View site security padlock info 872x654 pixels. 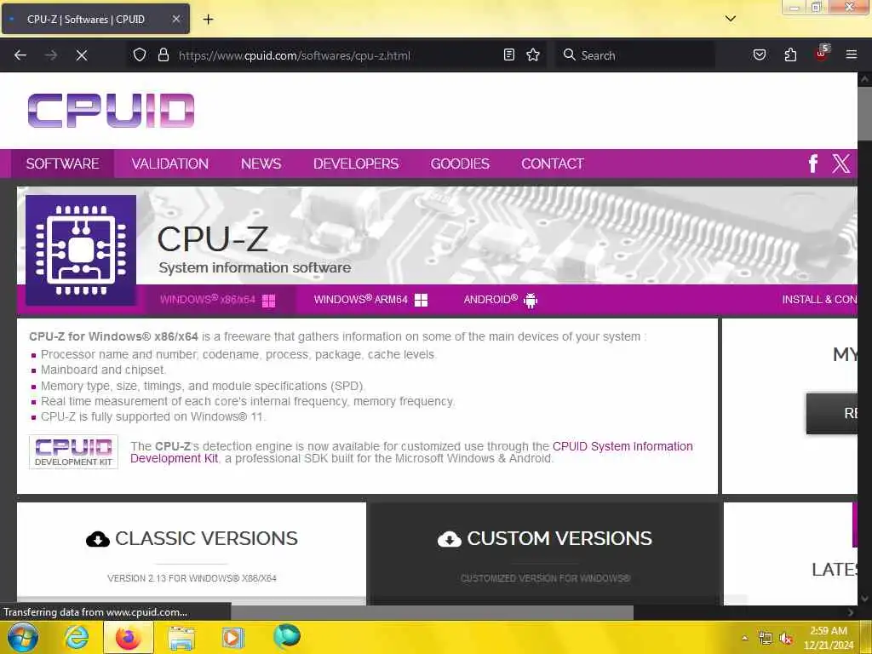click(163, 55)
